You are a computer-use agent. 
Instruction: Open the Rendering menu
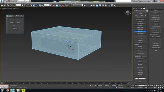[x=51, y=3]
